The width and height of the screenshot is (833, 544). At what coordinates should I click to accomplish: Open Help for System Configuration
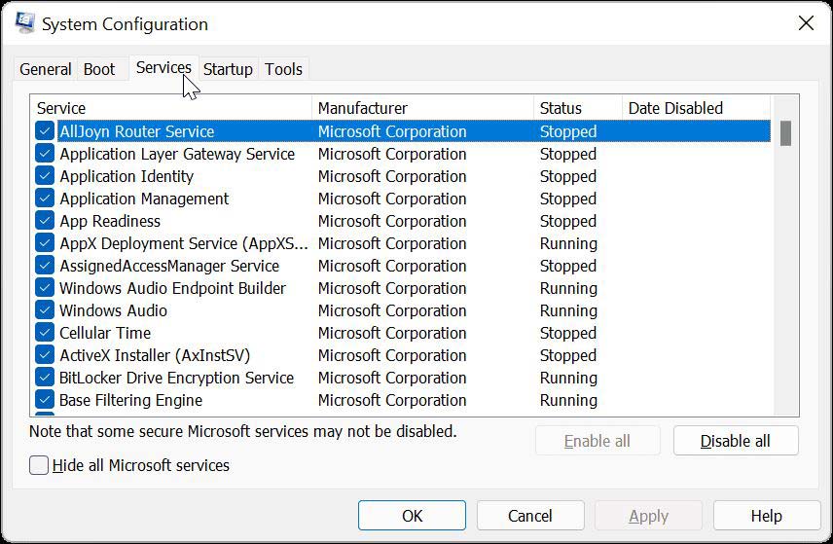coord(766,516)
